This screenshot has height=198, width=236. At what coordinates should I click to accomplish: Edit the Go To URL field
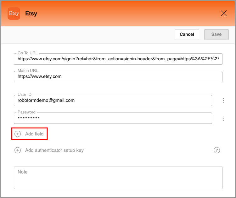(118, 59)
